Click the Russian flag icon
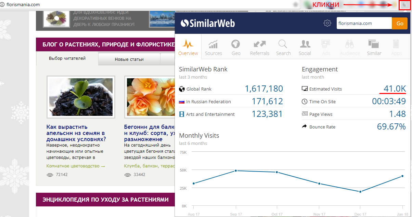 182,102
